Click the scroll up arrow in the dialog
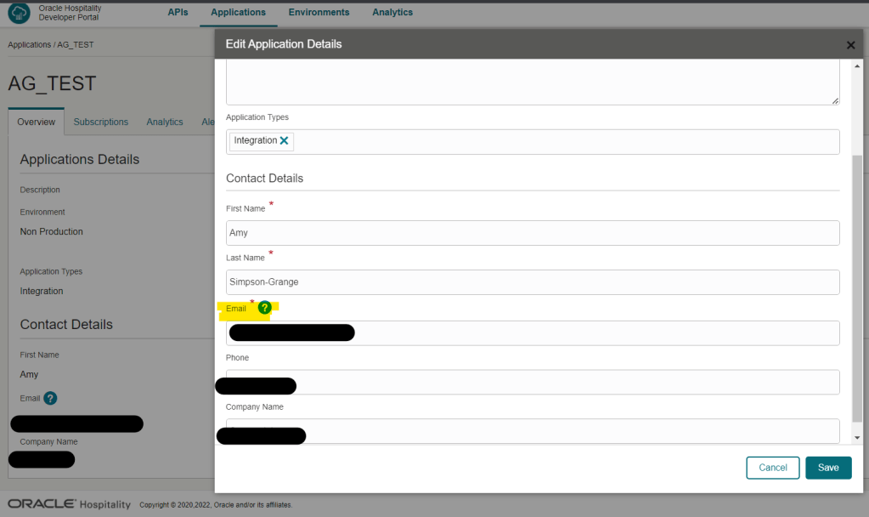 click(857, 65)
